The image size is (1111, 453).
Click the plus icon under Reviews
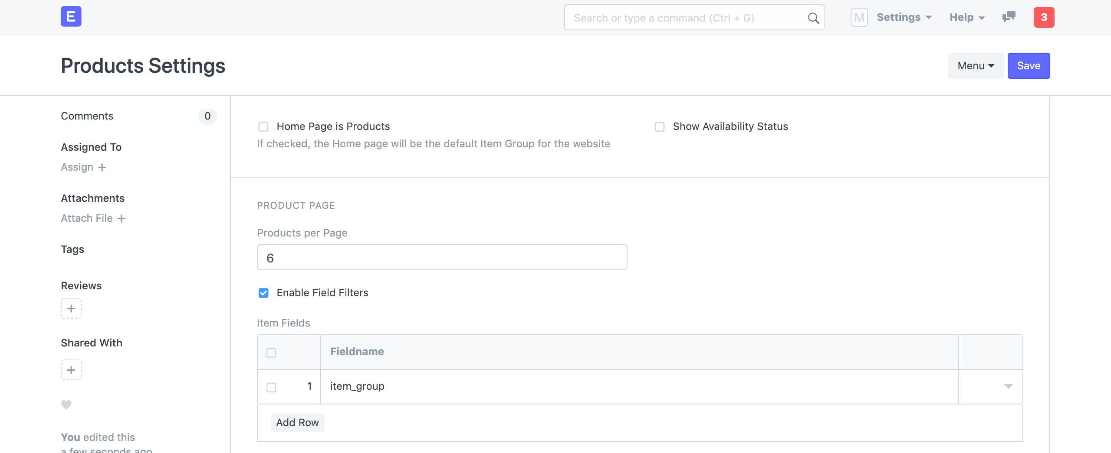coord(71,308)
